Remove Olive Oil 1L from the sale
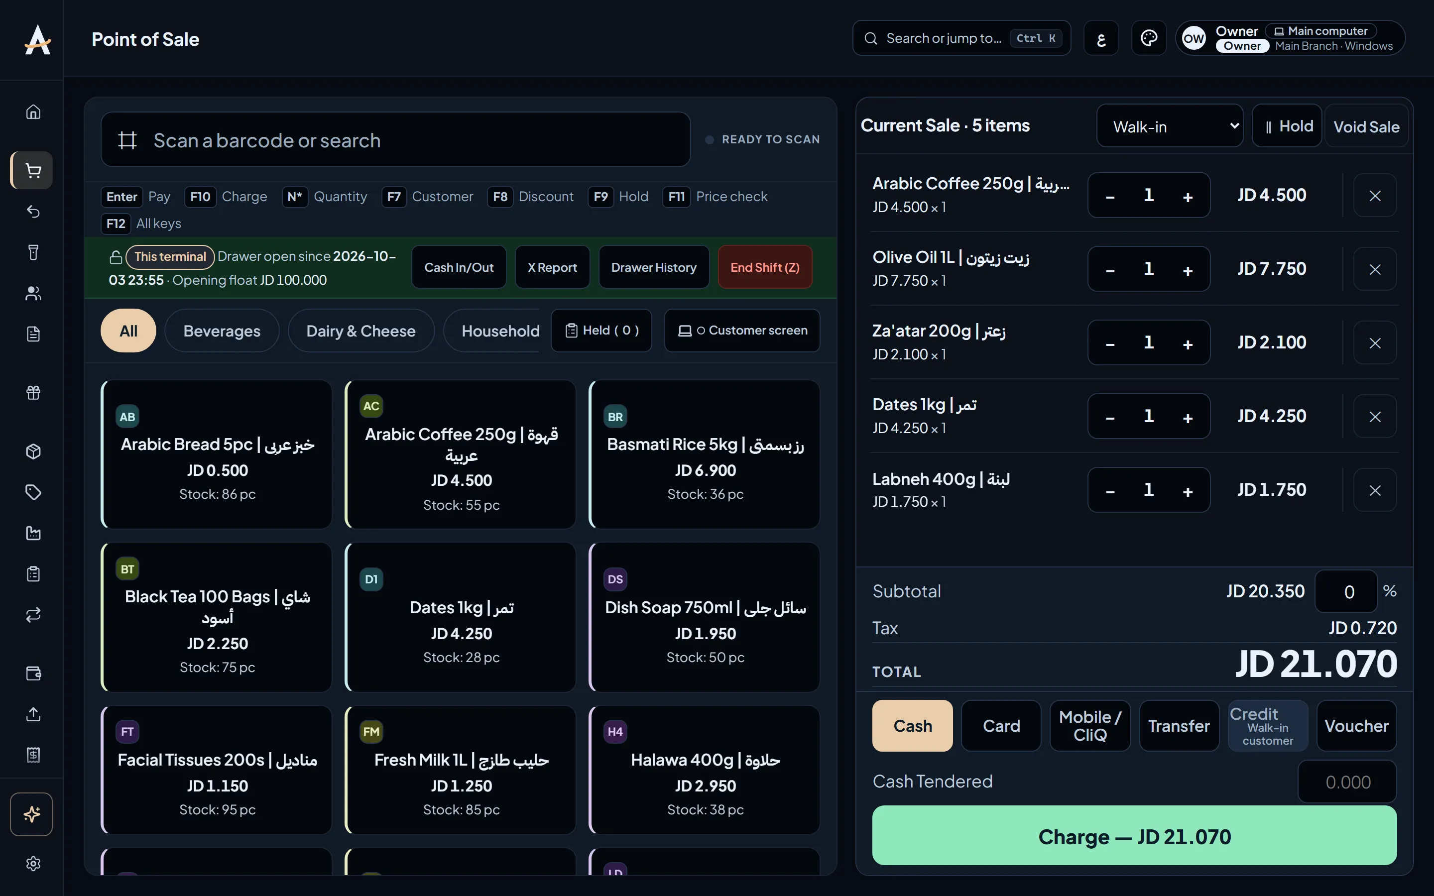Viewport: 1434px width, 896px height. tap(1375, 269)
